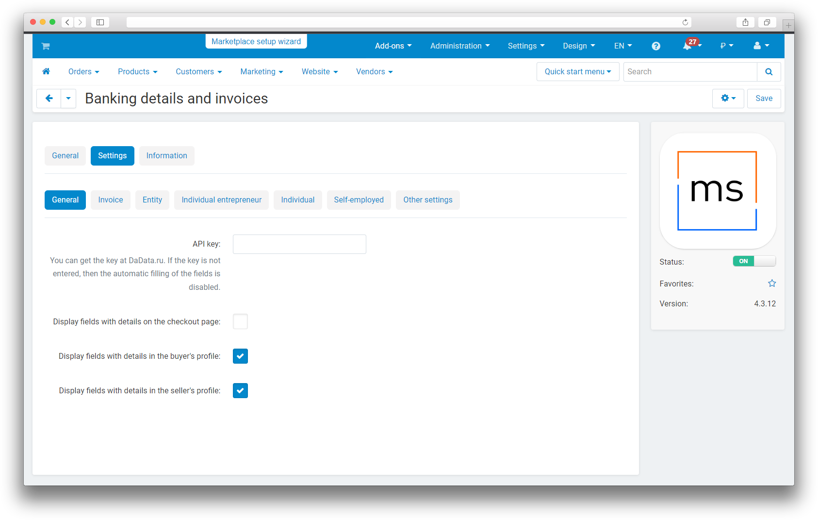
Task: Enable display fields on checkout page
Action: click(240, 321)
